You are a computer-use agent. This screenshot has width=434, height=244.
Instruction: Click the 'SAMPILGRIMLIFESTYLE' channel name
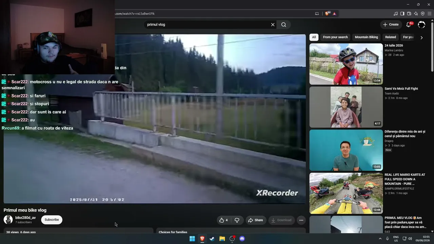click(399, 188)
